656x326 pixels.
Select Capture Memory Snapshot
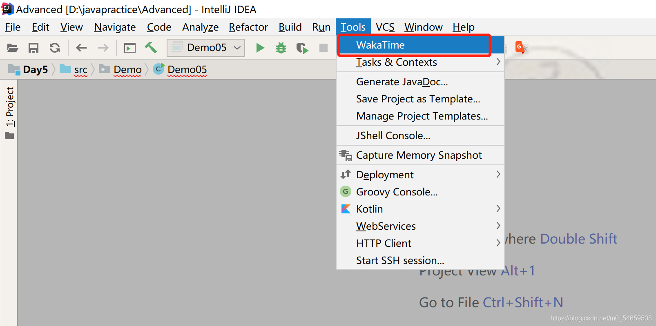[420, 155]
